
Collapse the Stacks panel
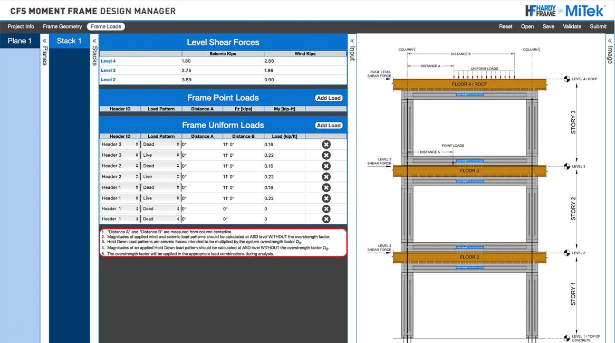(x=94, y=41)
